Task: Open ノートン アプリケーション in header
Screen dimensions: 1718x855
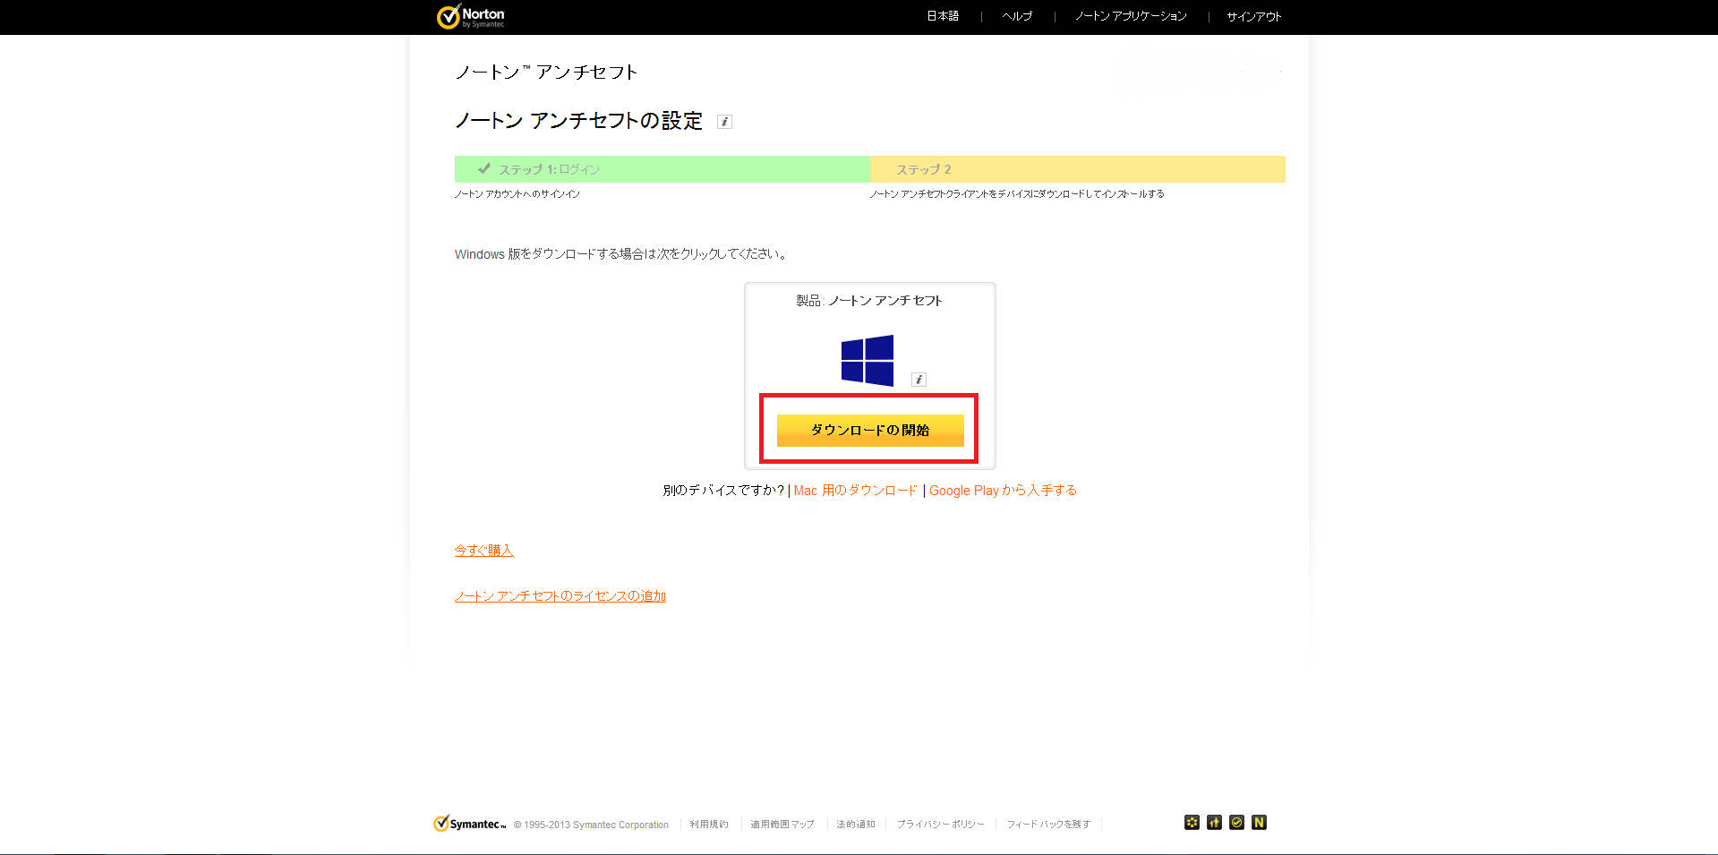Action: click(1131, 16)
